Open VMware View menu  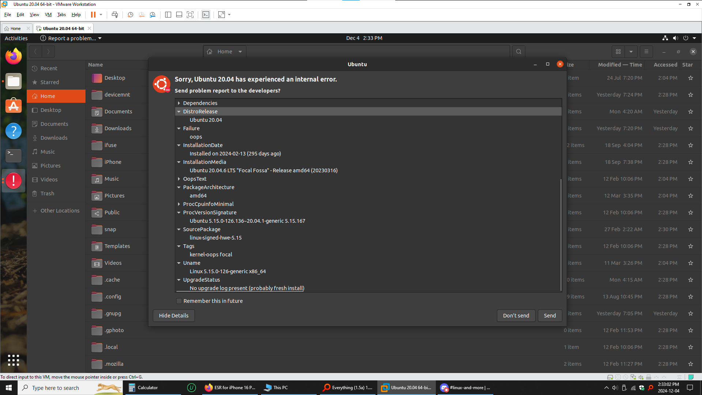pyautogui.click(x=34, y=15)
